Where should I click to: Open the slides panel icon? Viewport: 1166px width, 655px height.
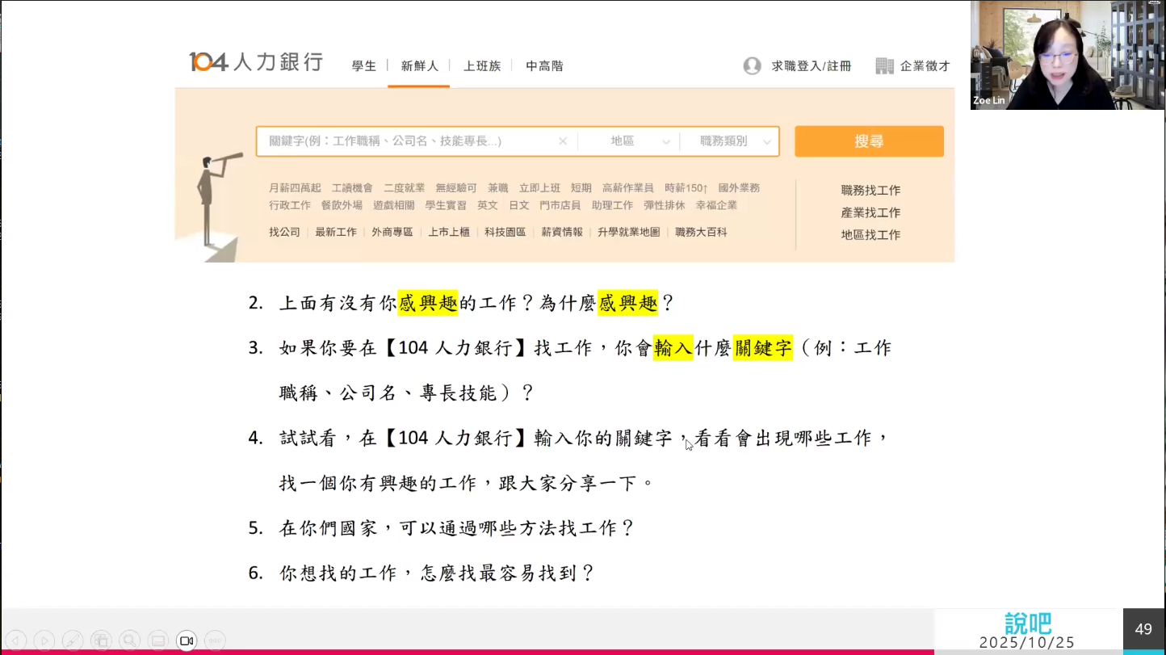[x=101, y=640]
